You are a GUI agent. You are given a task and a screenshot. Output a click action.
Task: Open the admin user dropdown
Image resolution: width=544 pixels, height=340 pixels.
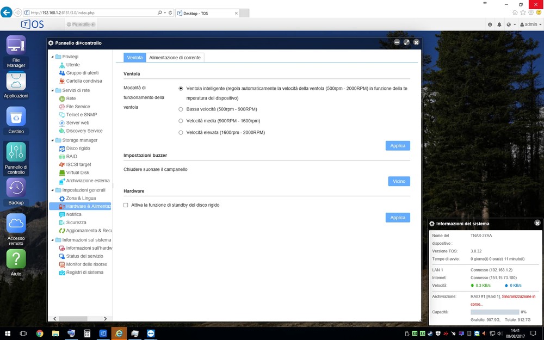(530, 24)
